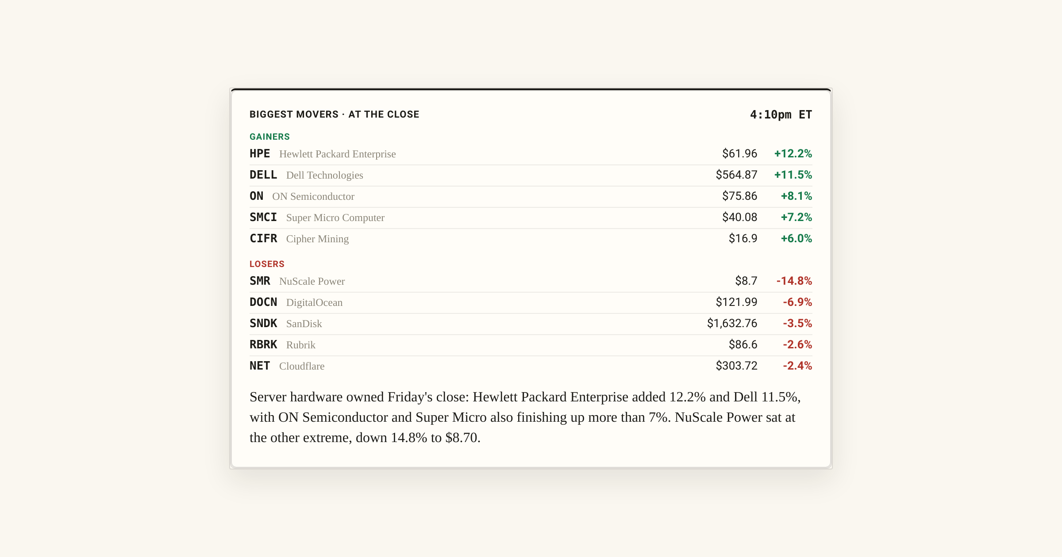Click SanDisk's $1,632.76 price

[732, 324]
